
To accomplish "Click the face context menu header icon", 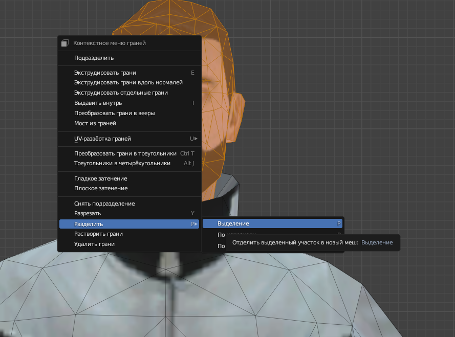I will [x=64, y=43].
